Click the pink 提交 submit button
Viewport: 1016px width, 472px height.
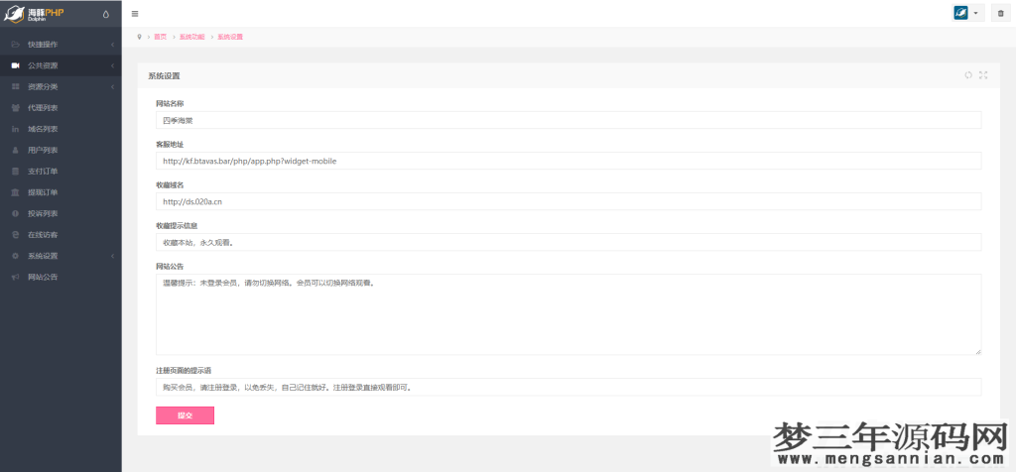point(185,415)
